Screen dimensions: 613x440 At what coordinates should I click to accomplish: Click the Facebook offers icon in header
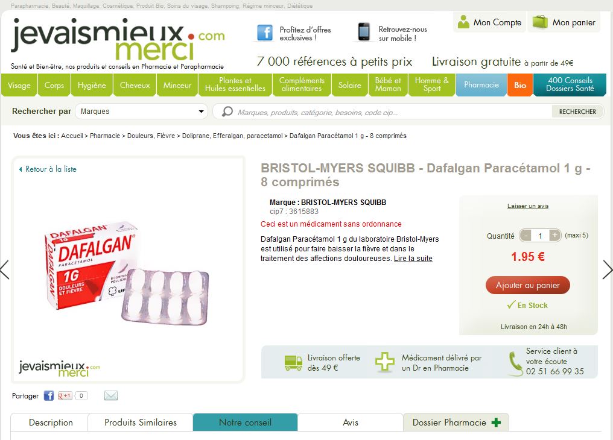[265, 33]
